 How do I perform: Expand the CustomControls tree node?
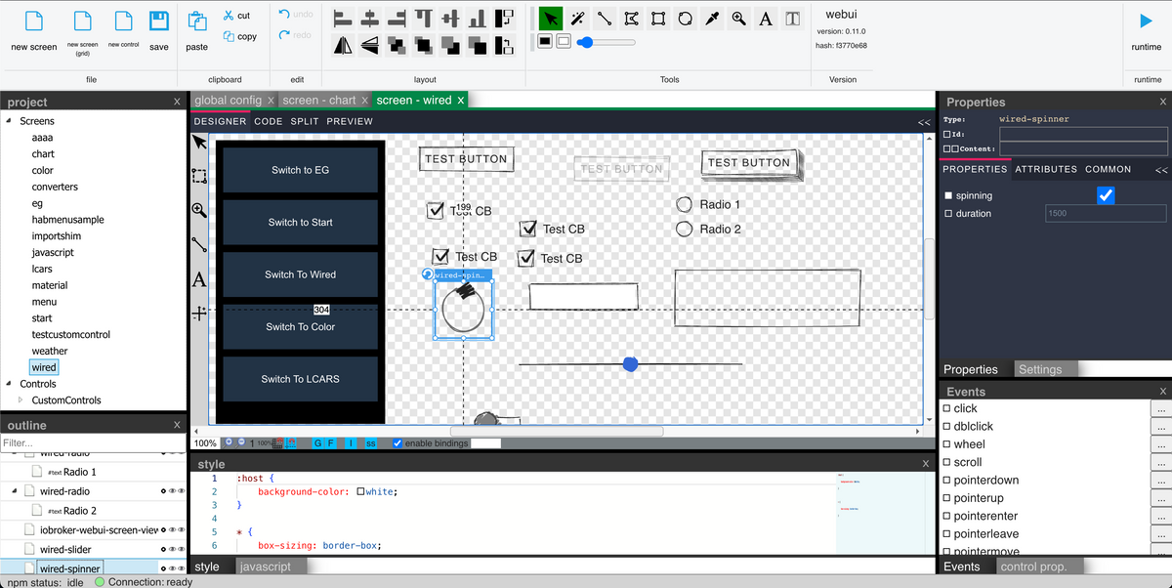point(21,400)
